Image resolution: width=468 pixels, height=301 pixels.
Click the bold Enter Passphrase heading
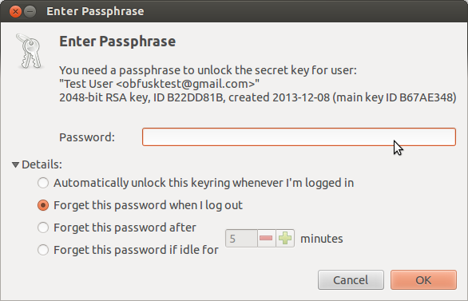[x=117, y=42]
